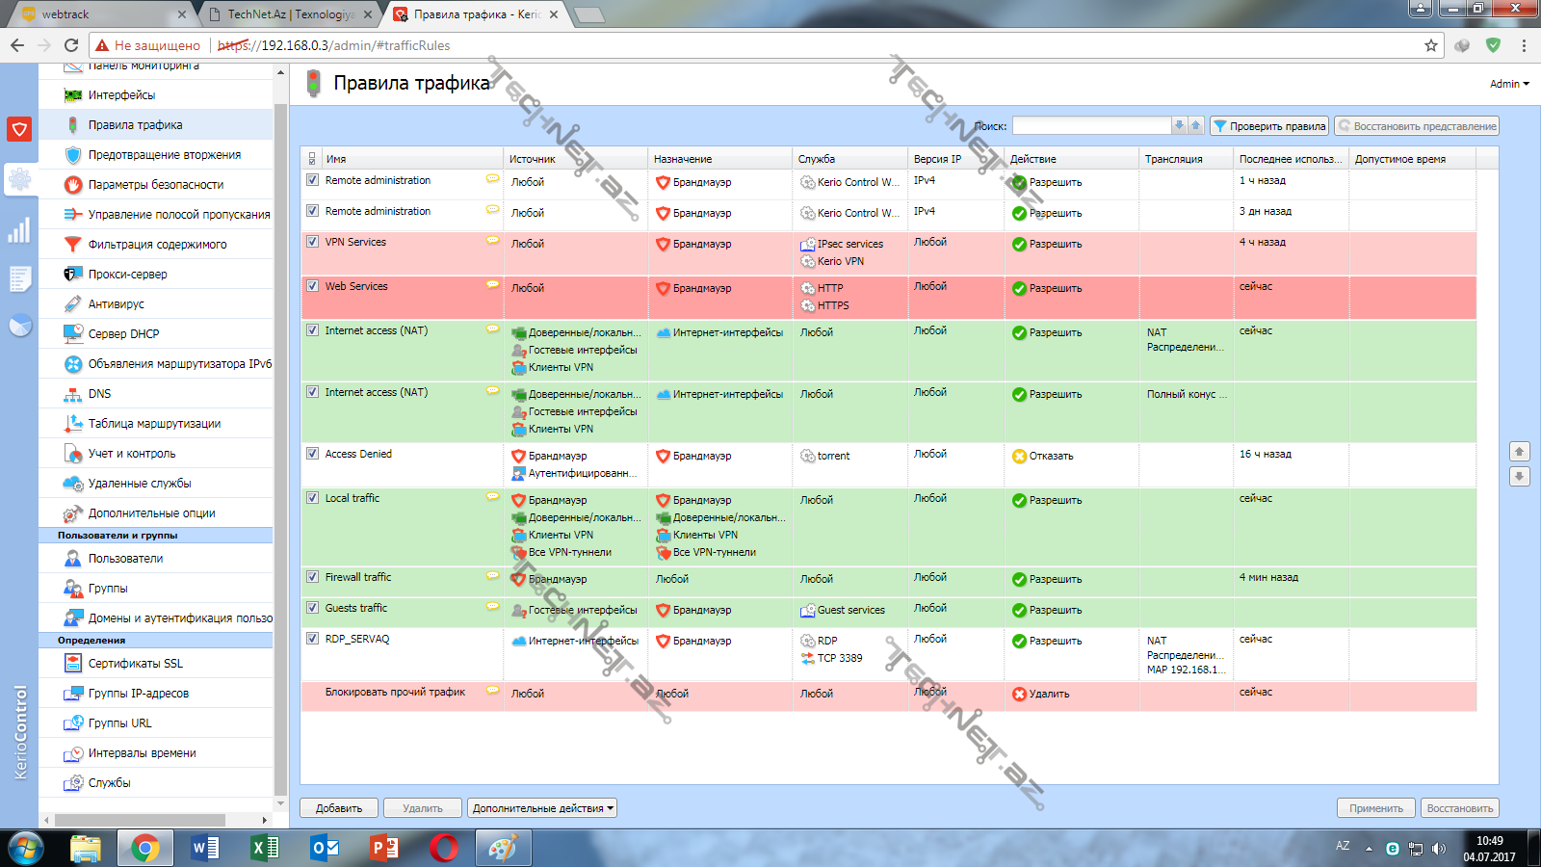Screen dimensions: 1541x867
Task: Click the comment bubble icon on VPN Services rule
Action: coord(492,241)
